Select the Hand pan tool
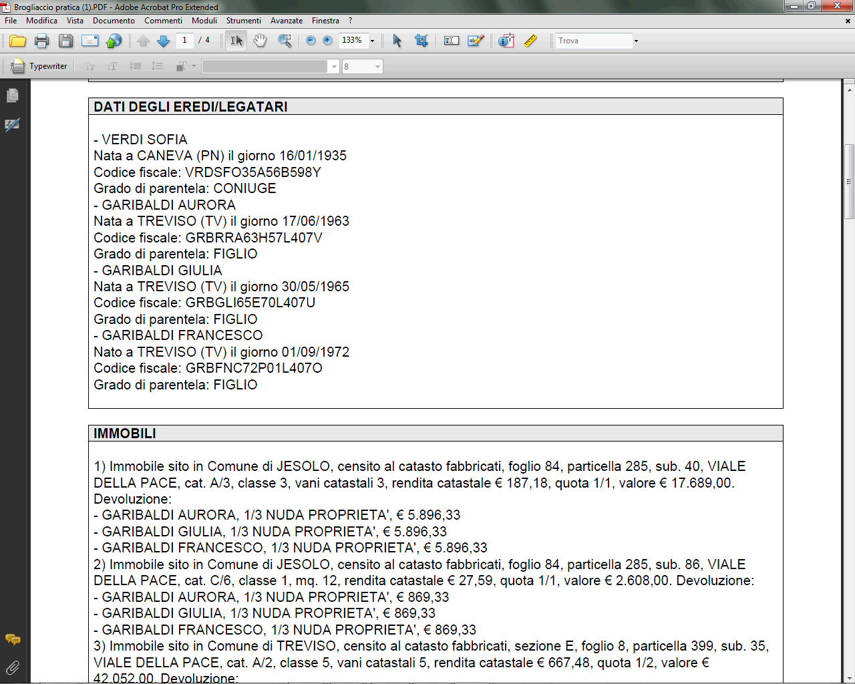Screen dimensions: 855x684 tap(260, 41)
